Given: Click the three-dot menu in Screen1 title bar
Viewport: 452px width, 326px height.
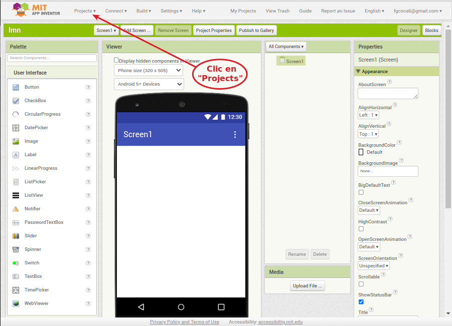Looking at the screenshot, I should [x=235, y=134].
